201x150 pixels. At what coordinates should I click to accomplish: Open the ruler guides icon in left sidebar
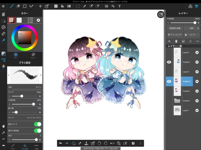pyautogui.click(x=4, y=34)
